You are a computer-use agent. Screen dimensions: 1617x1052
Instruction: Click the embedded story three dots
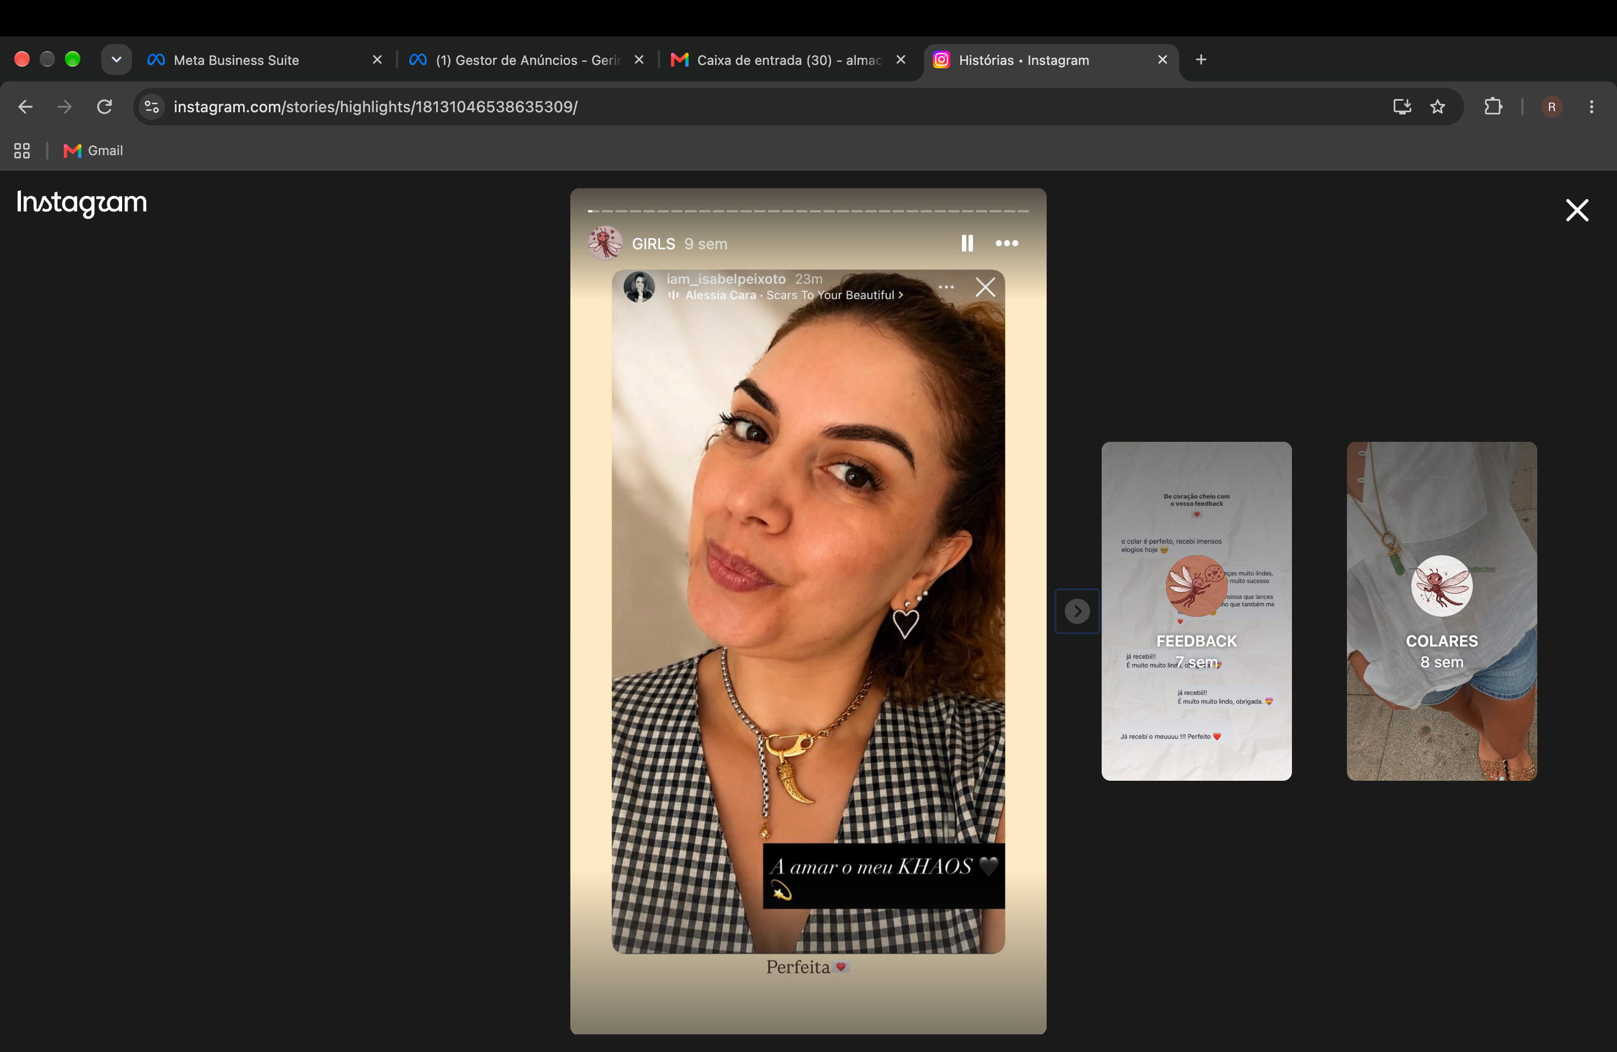pos(947,287)
